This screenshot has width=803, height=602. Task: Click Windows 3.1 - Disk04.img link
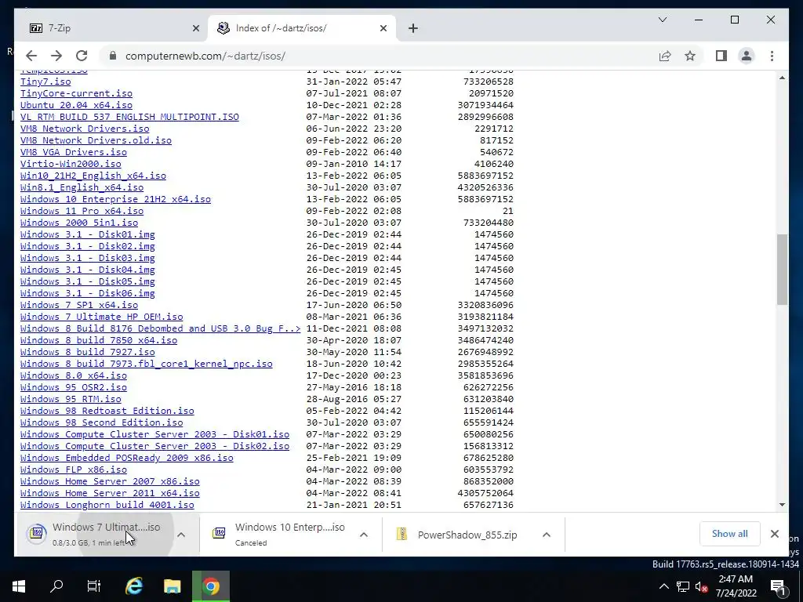(88, 270)
